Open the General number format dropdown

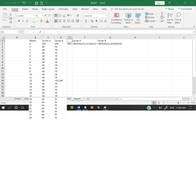(x=106, y=16)
